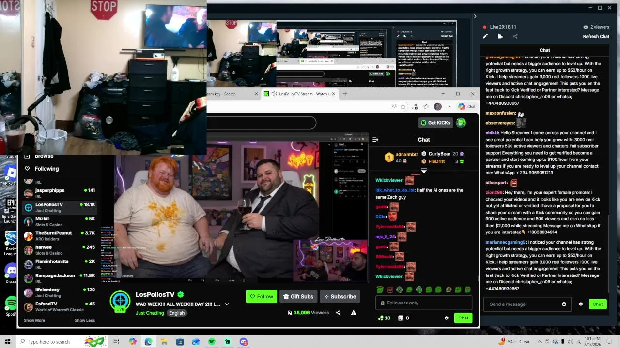Click the Read aloud icon in Edge address bar
The image size is (620, 348).
coord(394,106)
